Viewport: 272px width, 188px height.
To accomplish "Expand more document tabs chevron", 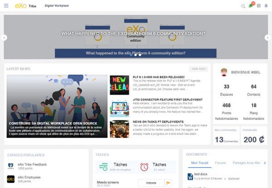I will pyautogui.click(x=265, y=163).
